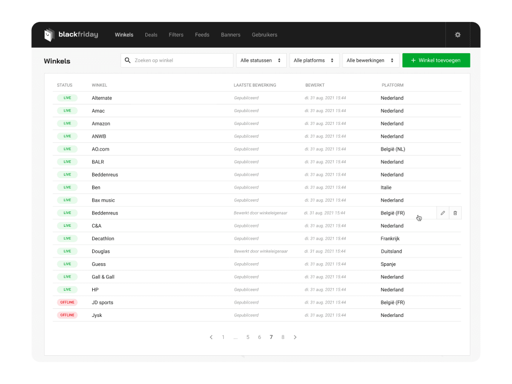Click LIVE badge for HP

[x=67, y=290]
